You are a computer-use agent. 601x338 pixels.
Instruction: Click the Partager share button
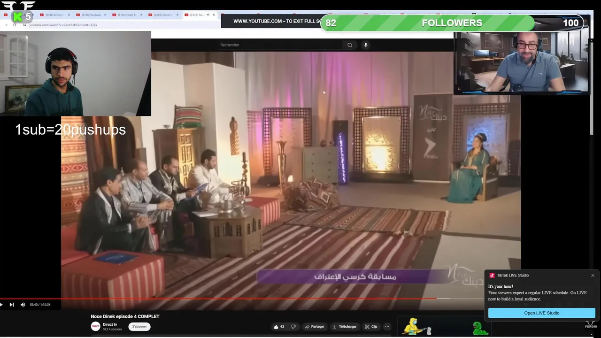tap(314, 327)
